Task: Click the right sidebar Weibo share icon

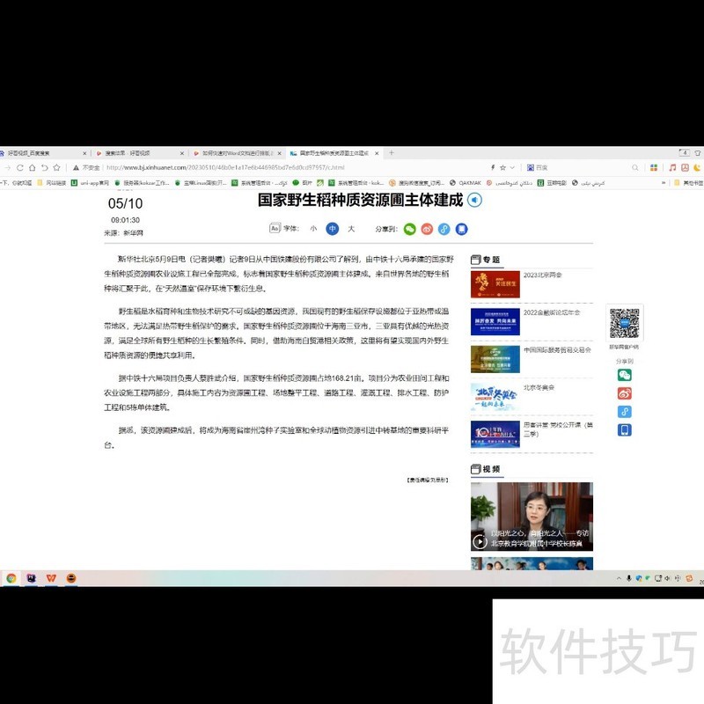Action: [x=625, y=393]
